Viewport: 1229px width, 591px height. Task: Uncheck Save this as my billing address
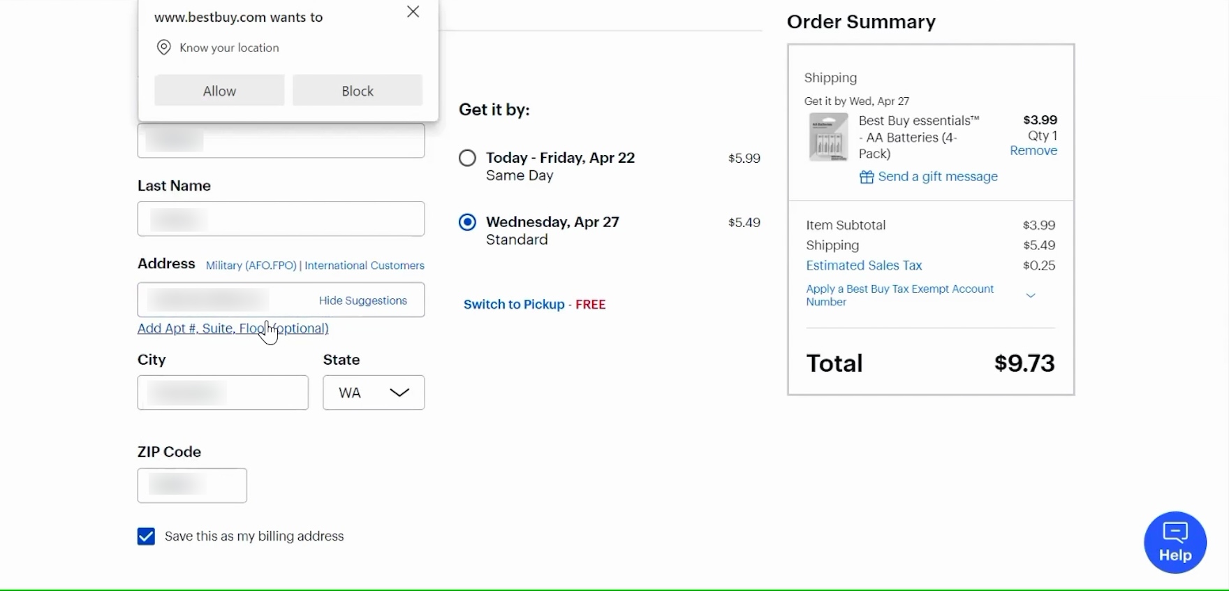146,537
